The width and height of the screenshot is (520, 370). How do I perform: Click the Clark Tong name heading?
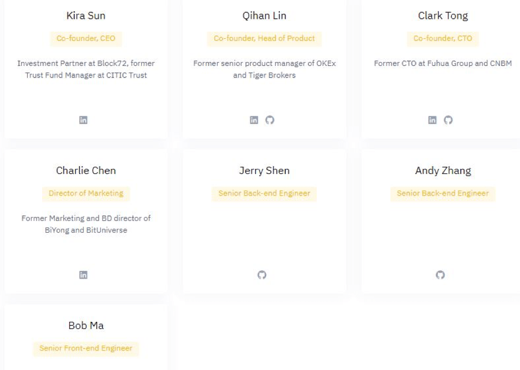[442, 16]
